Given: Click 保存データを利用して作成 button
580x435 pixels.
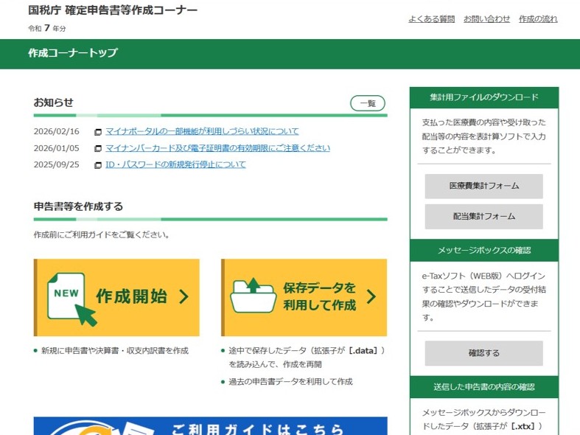Looking at the screenshot, I should pyautogui.click(x=304, y=297).
